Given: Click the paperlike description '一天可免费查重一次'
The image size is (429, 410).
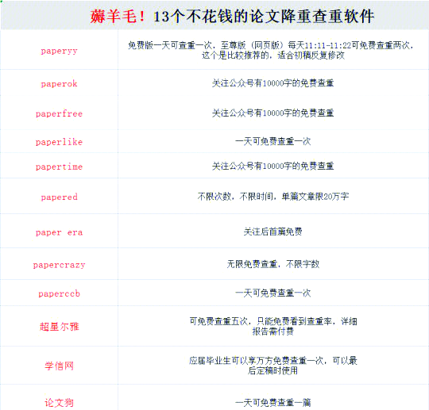Looking at the screenshot, I should coord(272,141).
